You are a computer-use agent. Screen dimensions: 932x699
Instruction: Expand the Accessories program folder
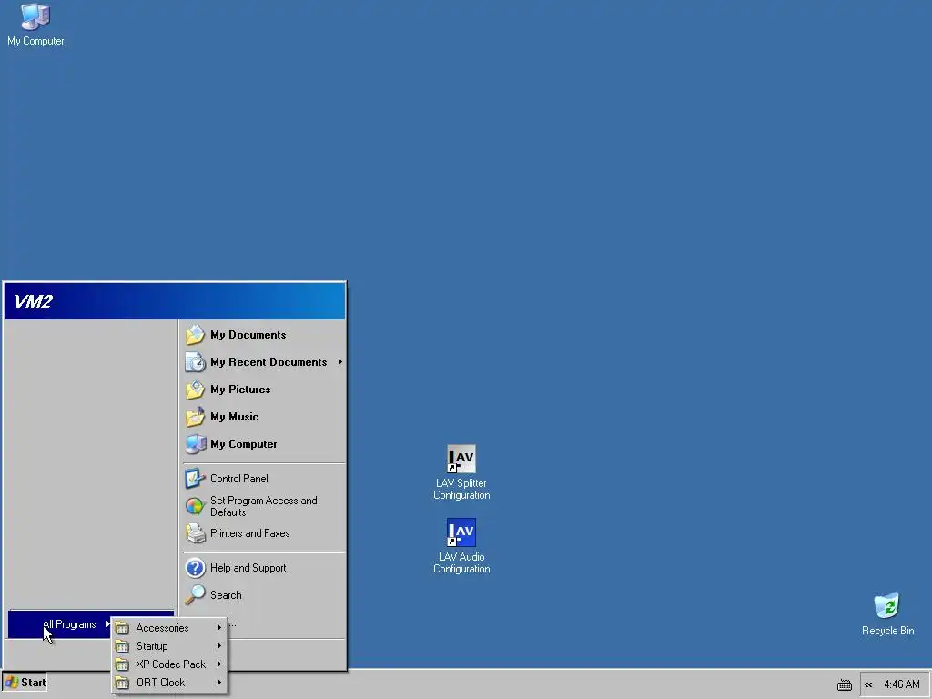(x=170, y=628)
